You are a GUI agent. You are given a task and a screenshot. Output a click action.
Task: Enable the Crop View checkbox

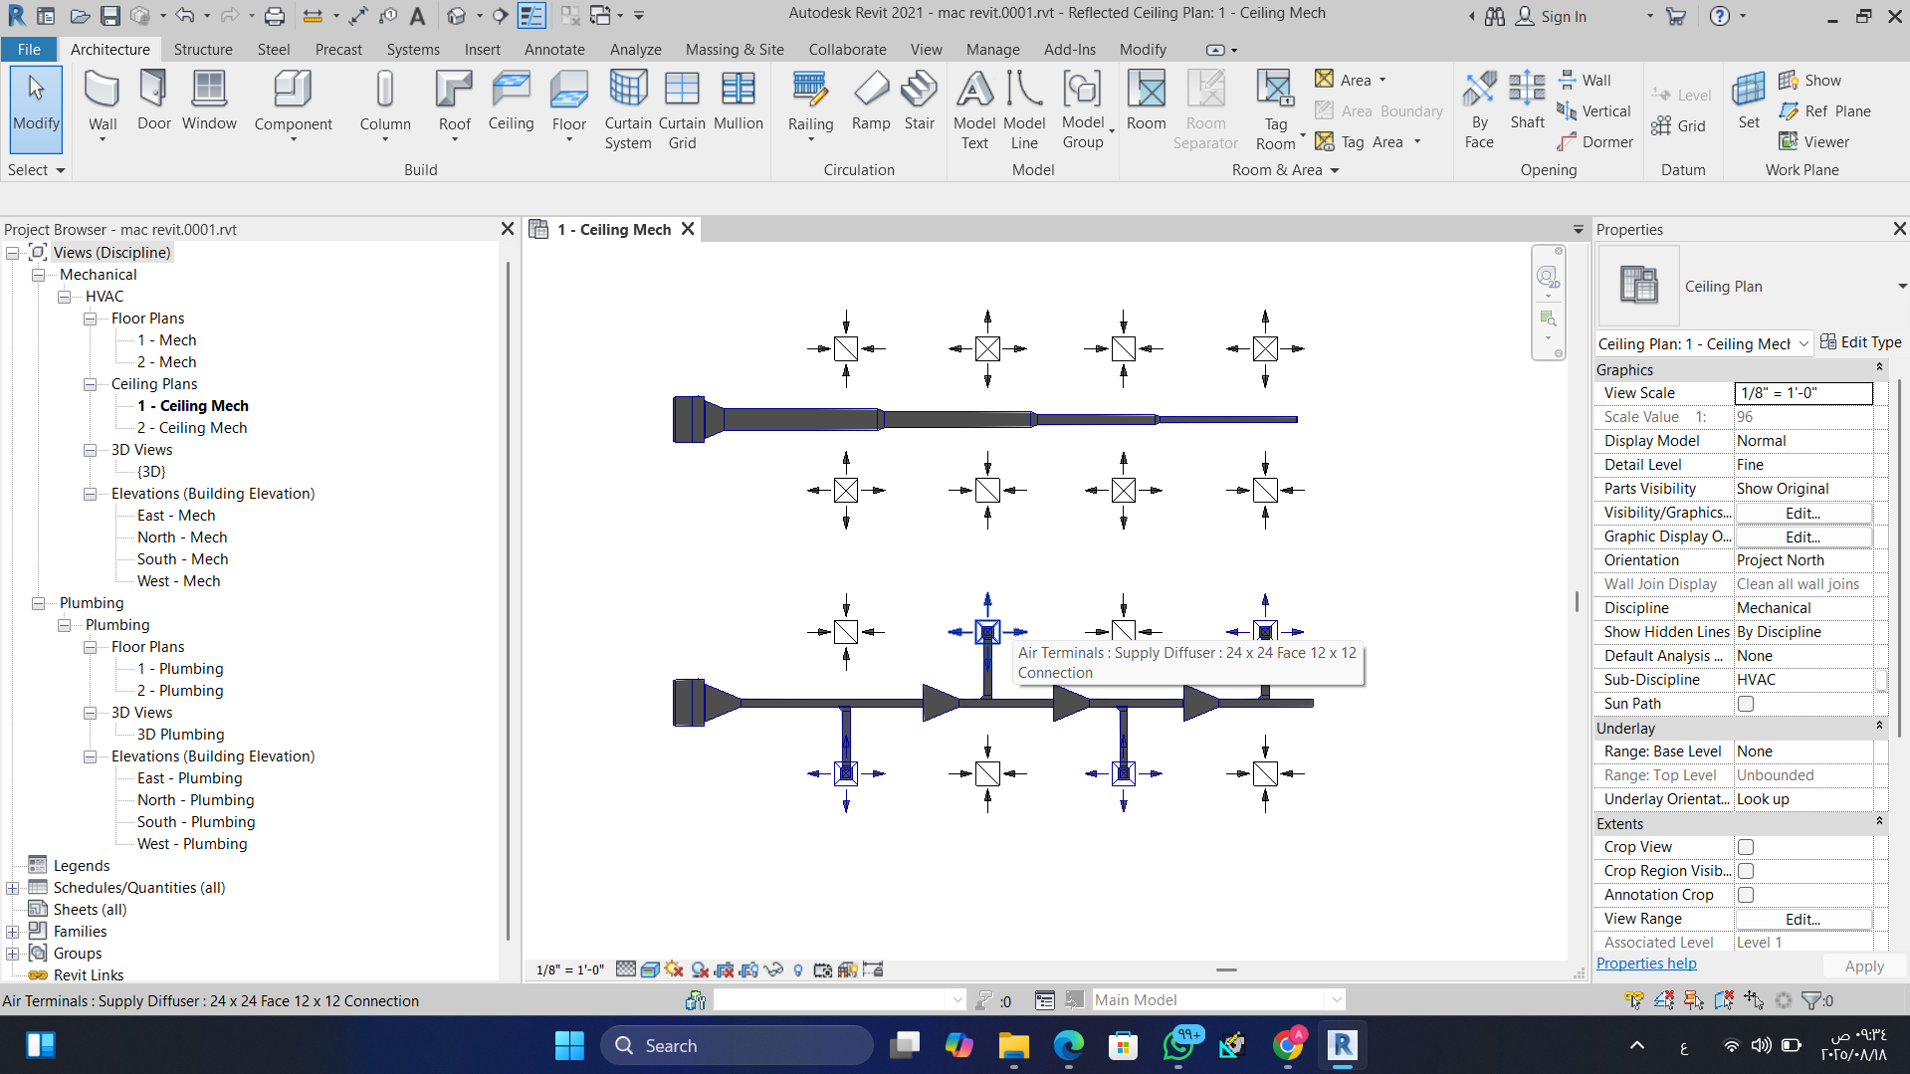tap(1746, 847)
